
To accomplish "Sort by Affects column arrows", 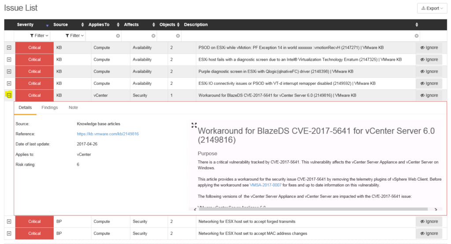I will tap(154, 25).
